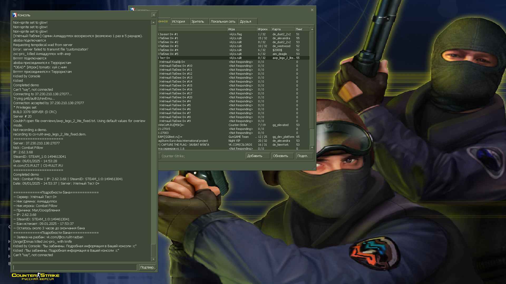This screenshot has height=284, width=506.
Task: Click the server list scroll-down arrow
Action: coord(312,148)
